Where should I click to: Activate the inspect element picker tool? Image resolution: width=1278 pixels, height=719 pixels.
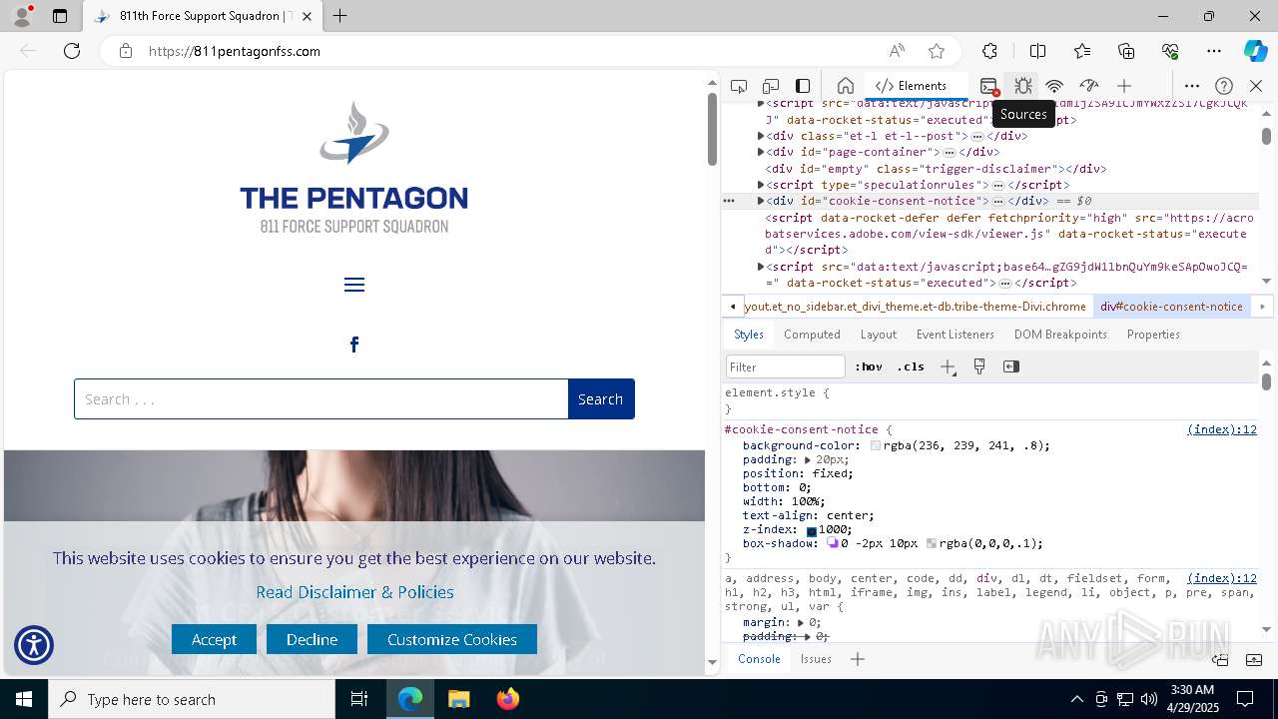coord(739,86)
